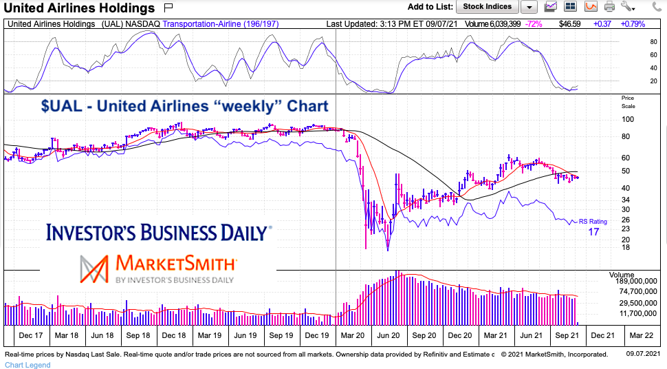Viewport: 667px width, 369px height.
Task: Click the RS Rating value 17
Action: [594, 232]
